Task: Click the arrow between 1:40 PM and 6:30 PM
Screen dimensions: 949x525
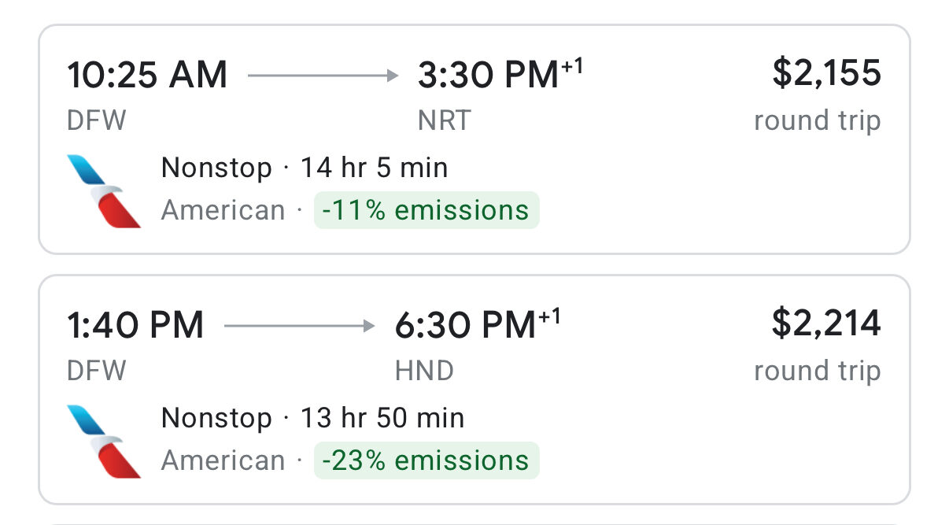Action: coord(300,326)
